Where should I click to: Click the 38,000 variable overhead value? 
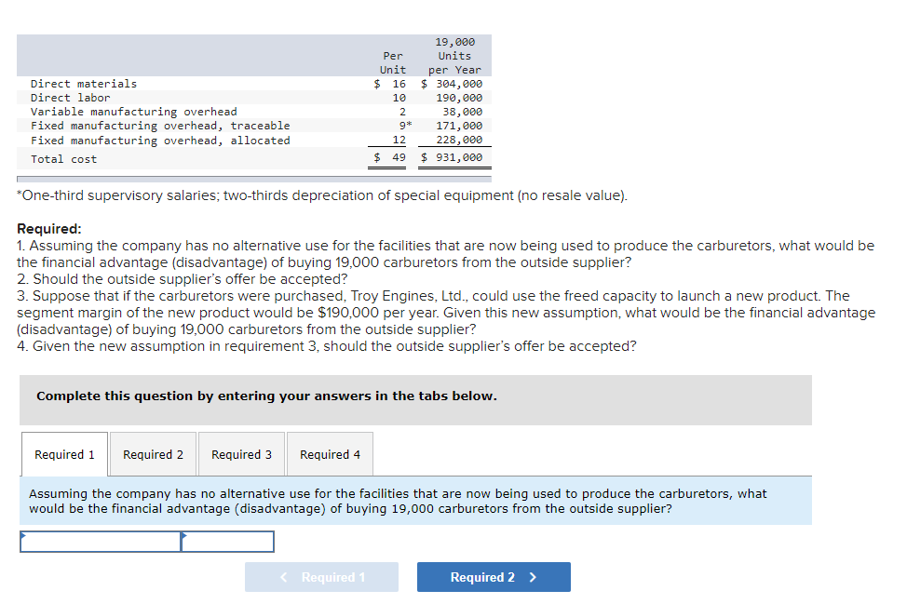462,112
